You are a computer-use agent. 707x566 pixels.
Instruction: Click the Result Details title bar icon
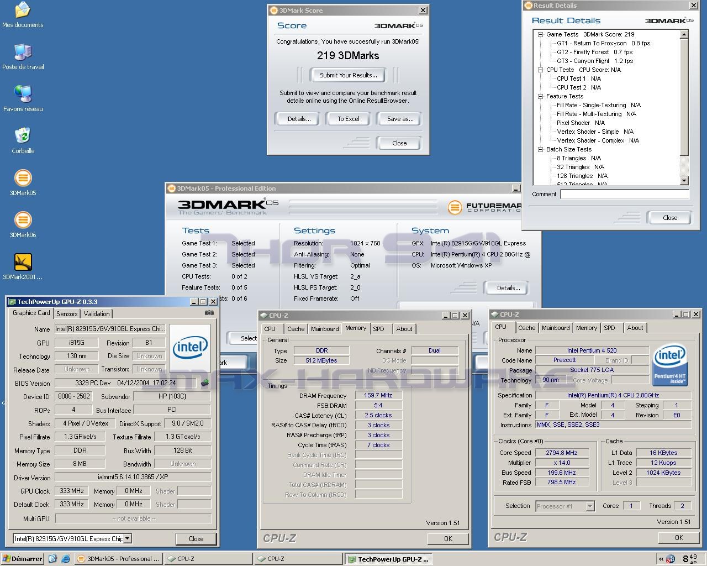pyautogui.click(x=528, y=6)
